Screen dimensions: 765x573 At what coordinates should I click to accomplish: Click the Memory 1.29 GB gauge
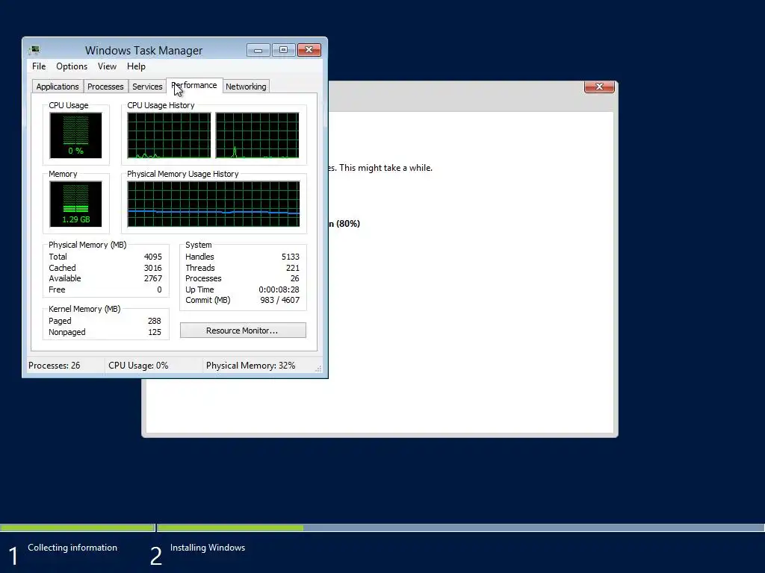pos(75,204)
